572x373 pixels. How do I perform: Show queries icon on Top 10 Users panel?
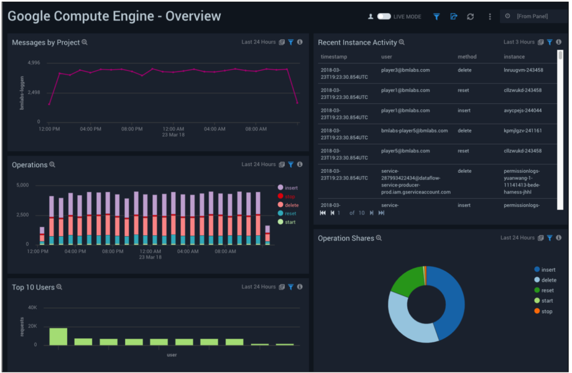282,287
